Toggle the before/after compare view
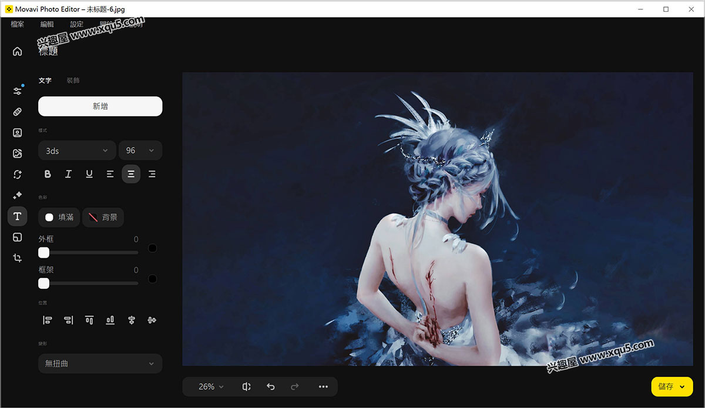The width and height of the screenshot is (705, 408). 246,387
